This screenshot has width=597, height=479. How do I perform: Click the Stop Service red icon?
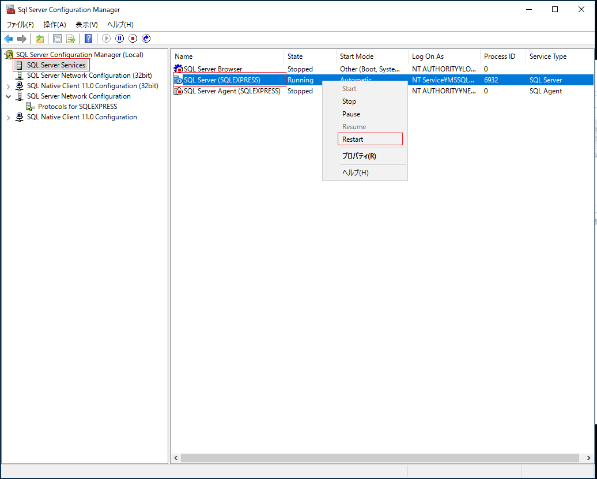click(x=133, y=39)
